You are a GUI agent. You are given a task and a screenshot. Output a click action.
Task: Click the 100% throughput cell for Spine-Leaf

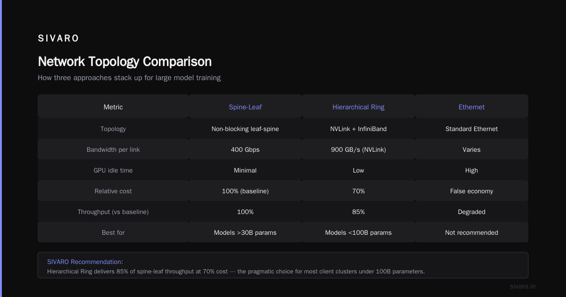click(x=245, y=212)
